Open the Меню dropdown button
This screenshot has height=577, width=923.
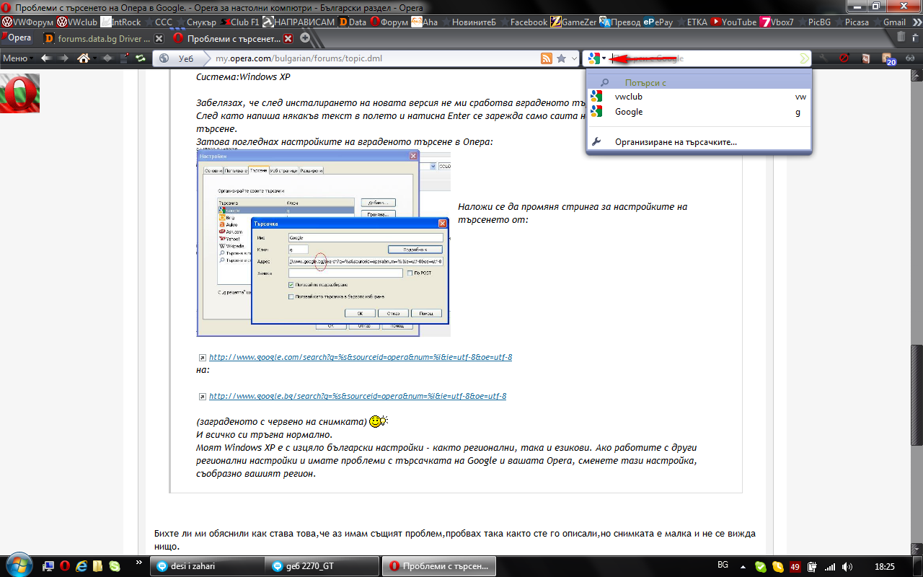click(17, 58)
